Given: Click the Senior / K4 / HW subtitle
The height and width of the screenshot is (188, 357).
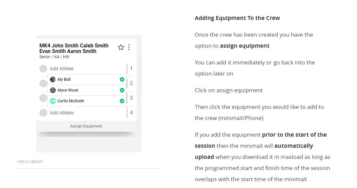Looking at the screenshot, I should pos(54,57).
